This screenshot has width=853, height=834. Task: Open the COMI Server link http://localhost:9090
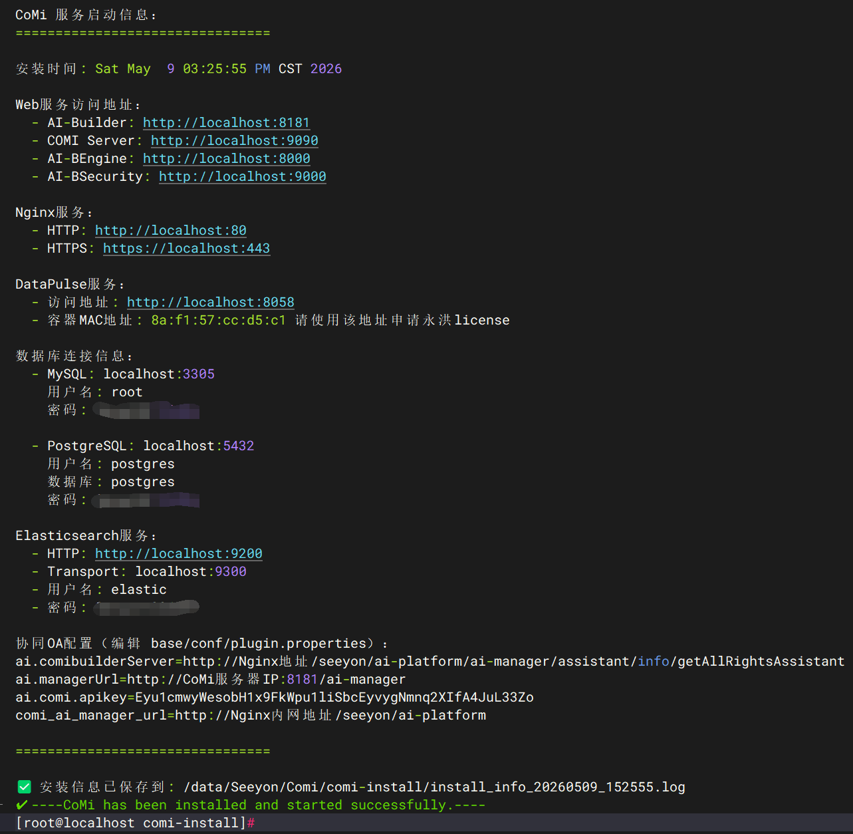235,140
